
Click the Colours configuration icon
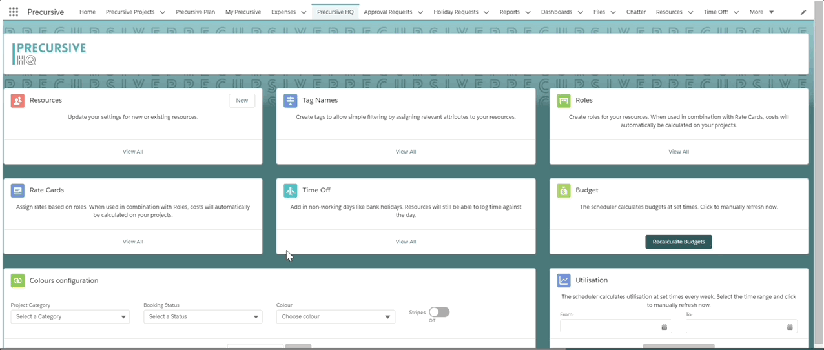(18, 281)
